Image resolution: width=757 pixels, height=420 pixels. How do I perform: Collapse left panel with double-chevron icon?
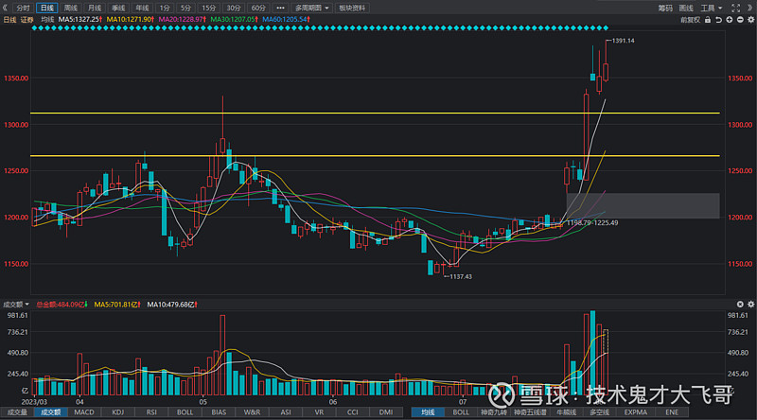click(x=5, y=8)
